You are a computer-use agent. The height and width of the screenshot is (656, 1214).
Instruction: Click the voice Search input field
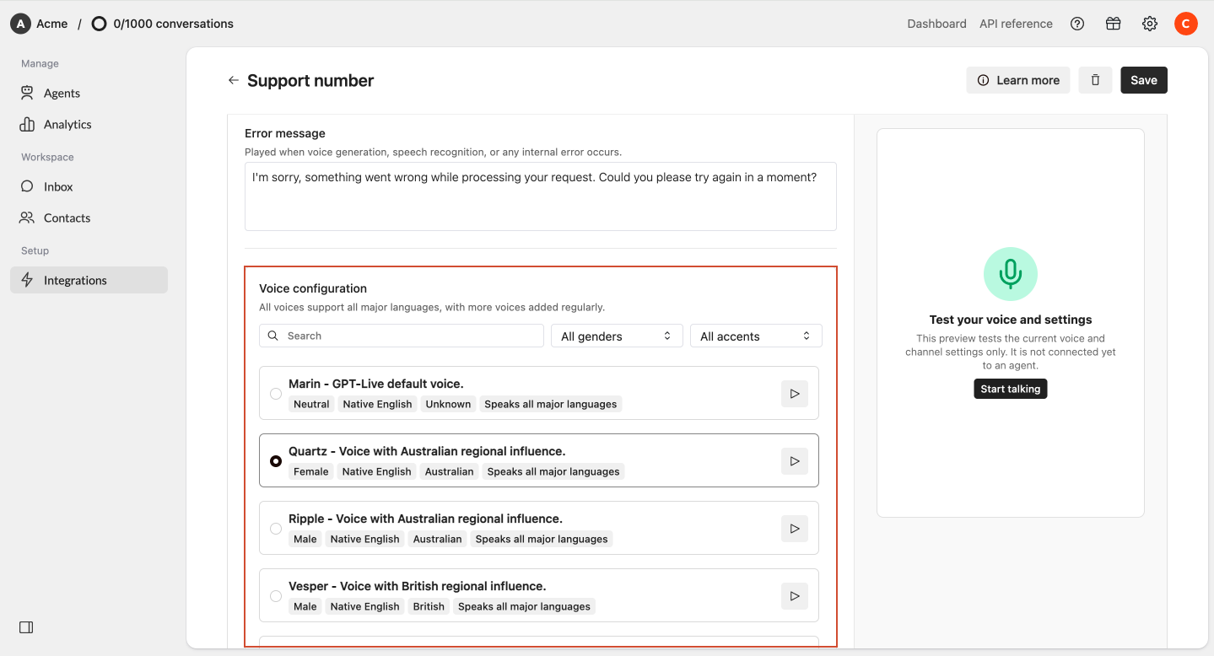point(402,336)
